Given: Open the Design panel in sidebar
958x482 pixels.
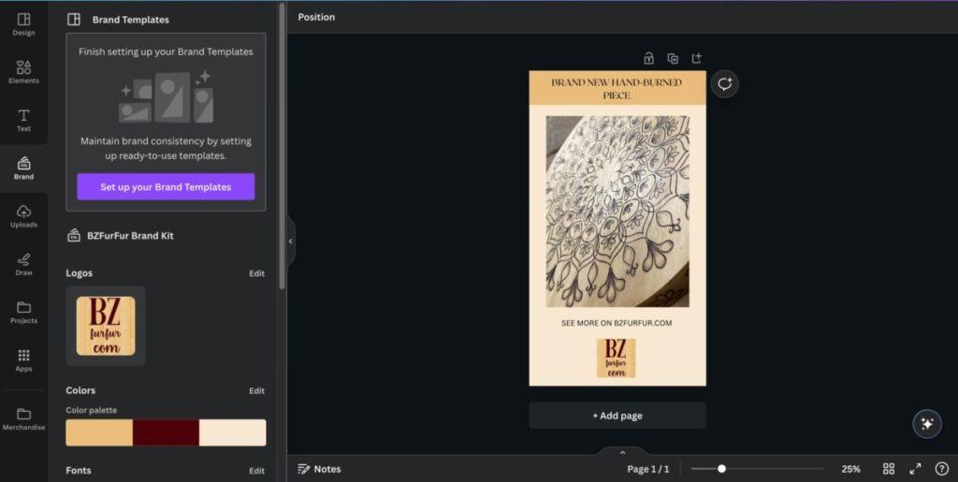Looking at the screenshot, I should (23, 23).
